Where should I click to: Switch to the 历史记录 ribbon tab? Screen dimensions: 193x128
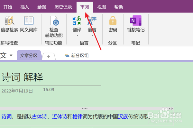pyautogui.click(x=63, y=7)
